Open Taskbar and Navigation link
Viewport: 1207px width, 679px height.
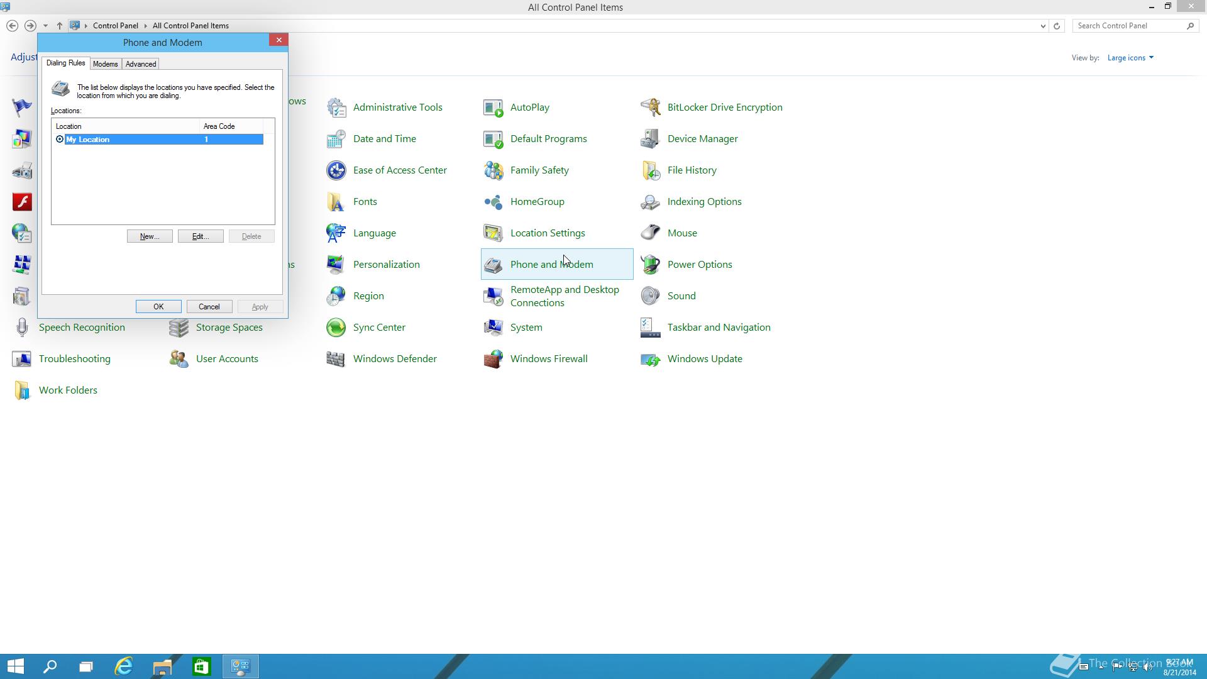coord(719,328)
